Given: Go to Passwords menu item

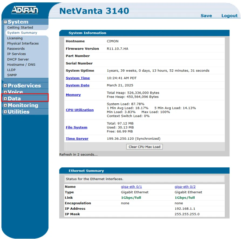Looking at the screenshot, I should [x=16, y=49].
